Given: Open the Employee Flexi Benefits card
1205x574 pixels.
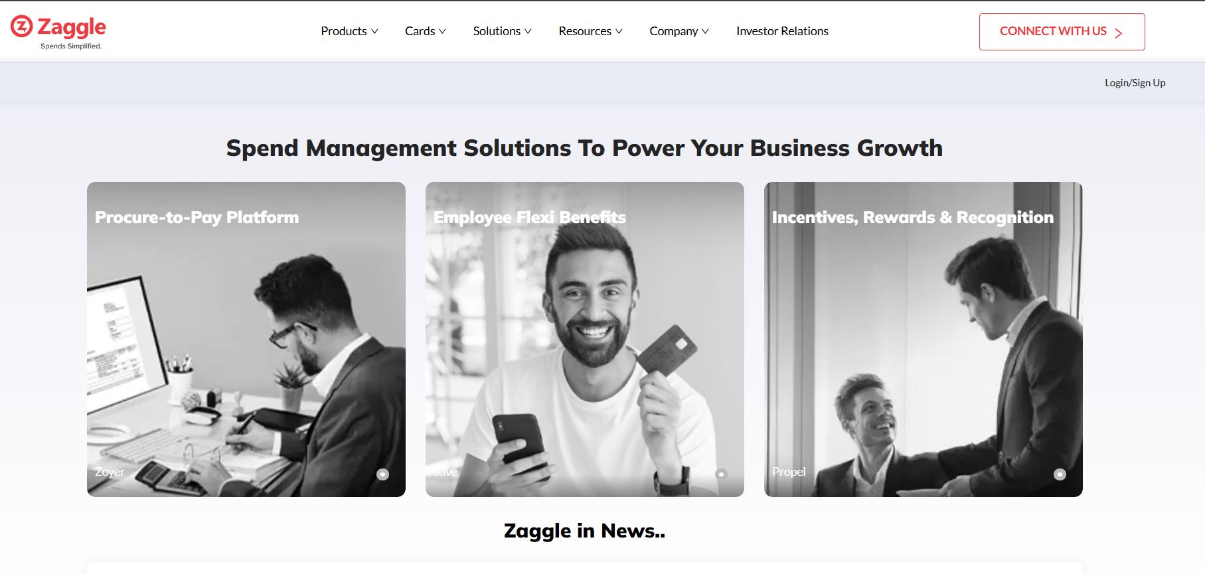Looking at the screenshot, I should (585, 339).
